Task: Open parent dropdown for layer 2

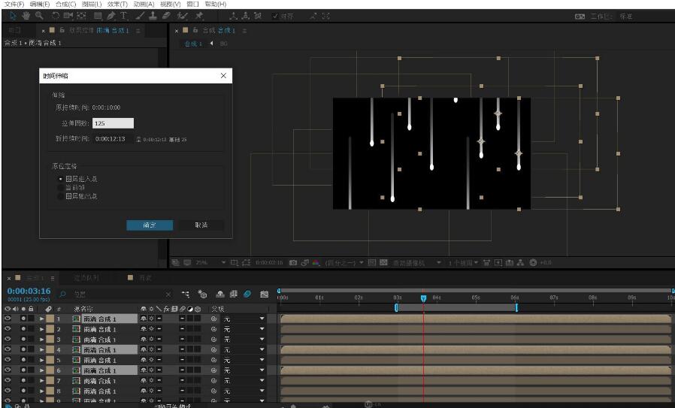Action: (262, 329)
